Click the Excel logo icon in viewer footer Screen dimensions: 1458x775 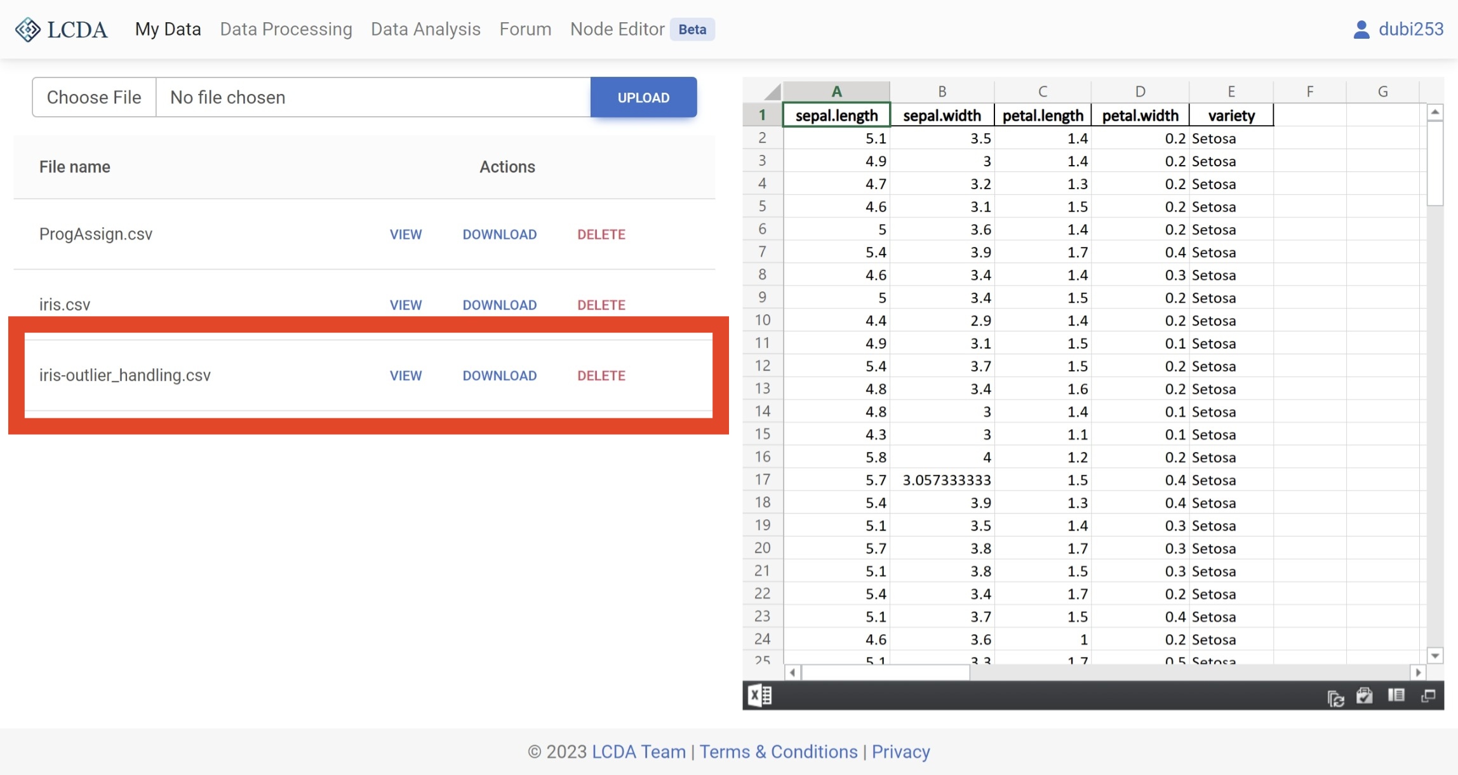point(759,696)
